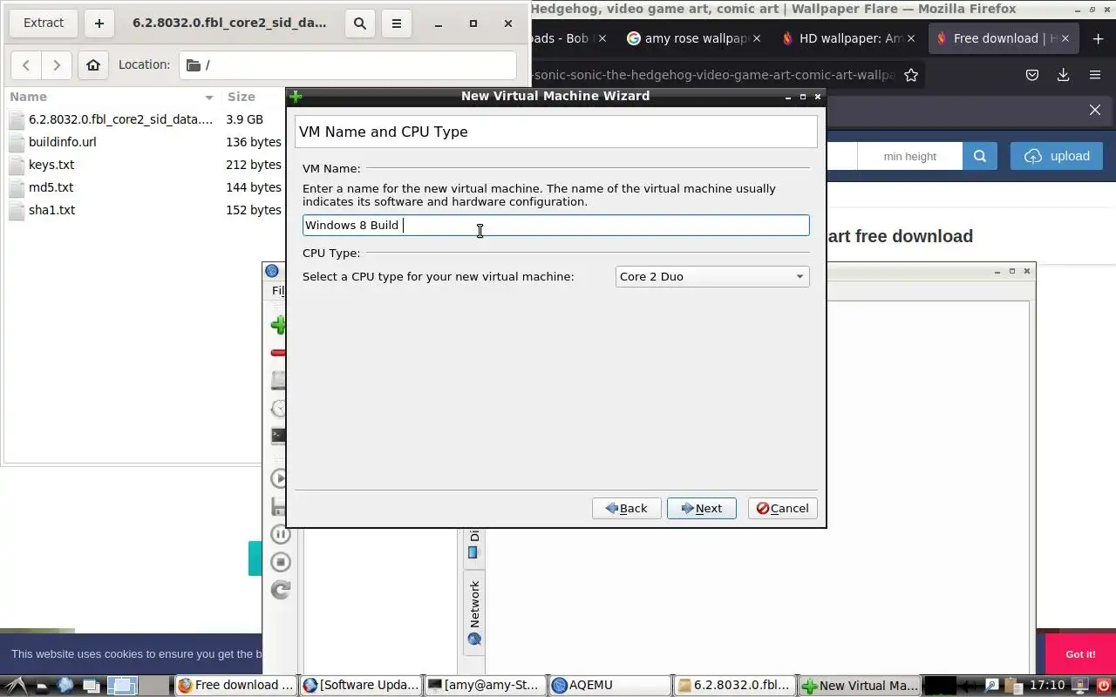Image resolution: width=1116 pixels, height=697 pixels.
Task: Switch to amy@amy terminal taskbar item
Action: [x=485, y=686]
